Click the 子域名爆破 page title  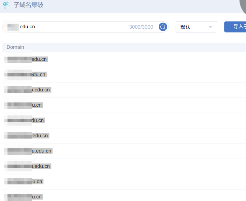coord(28,5)
